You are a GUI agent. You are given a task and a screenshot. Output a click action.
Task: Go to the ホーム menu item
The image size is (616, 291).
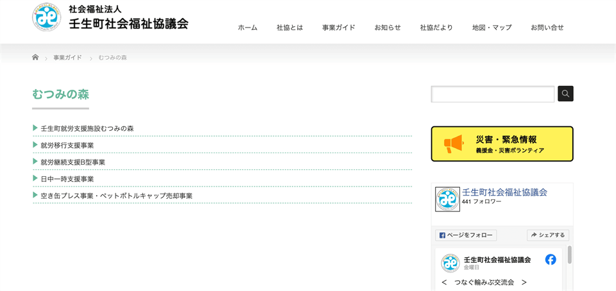coord(248,28)
